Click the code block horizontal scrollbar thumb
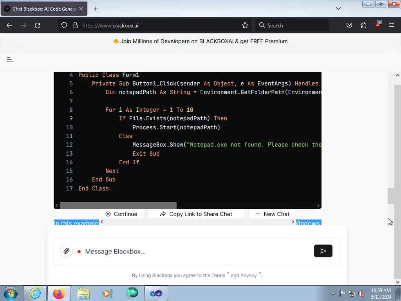Image resolution: width=401 pixels, height=301 pixels. [x=118, y=205]
